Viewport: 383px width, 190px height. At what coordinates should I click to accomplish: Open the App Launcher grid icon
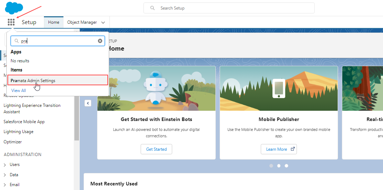point(11,22)
